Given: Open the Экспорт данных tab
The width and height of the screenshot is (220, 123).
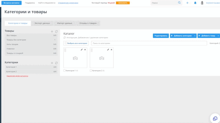Looking at the screenshot, I should click(x=42, y=23).
